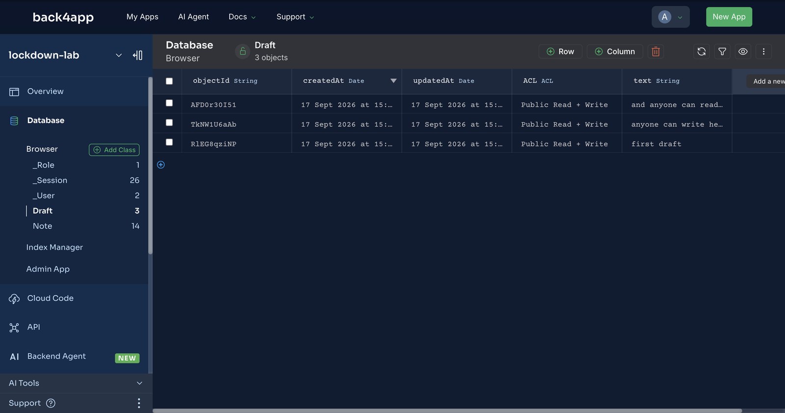Click the New App button
785x413 pixels.
pyautogui.click(x=729, y=17)
